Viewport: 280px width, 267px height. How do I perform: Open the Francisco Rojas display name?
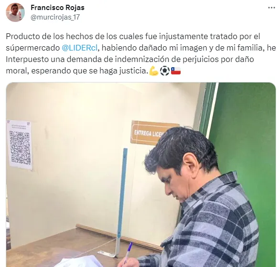point(57,8)
